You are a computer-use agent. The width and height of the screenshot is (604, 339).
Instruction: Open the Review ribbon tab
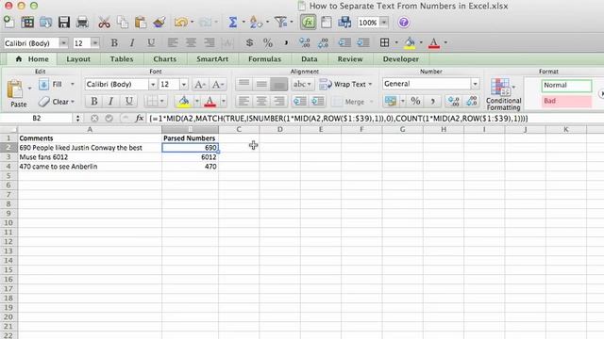tap(350, 58)
